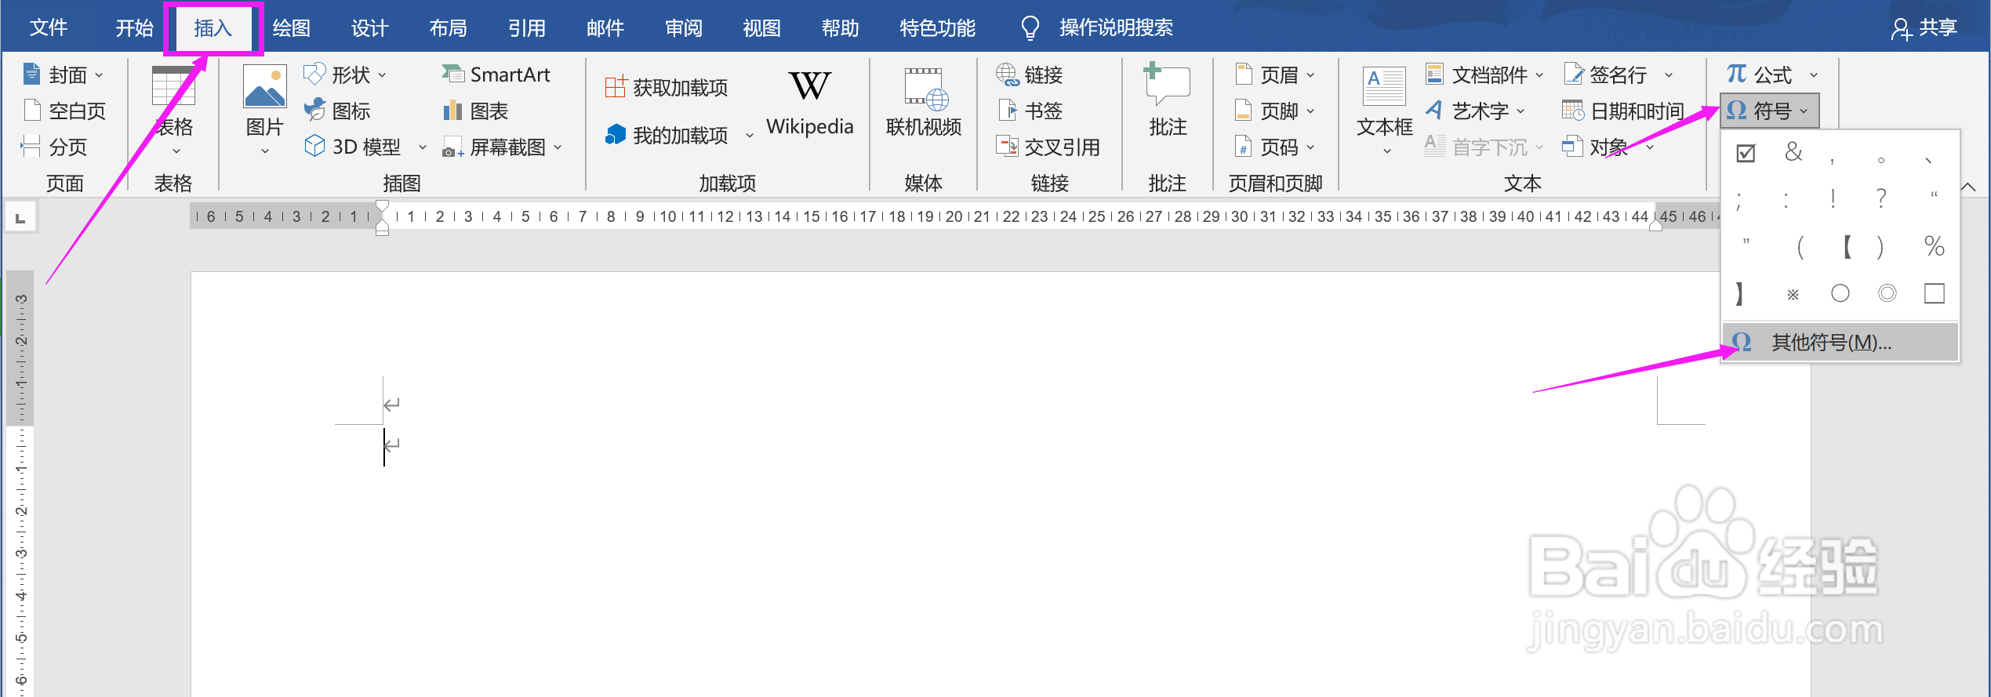This screenshot has height=697, width=1991.
Task: Insert the reference mark ※ symbol
Action: [x=1793, y=295]
